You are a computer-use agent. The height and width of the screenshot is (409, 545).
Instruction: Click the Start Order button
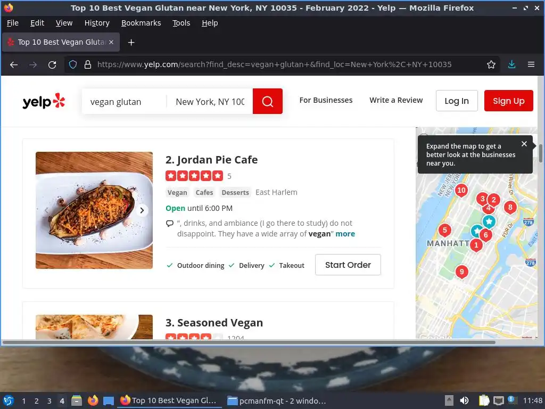point(348,265)
